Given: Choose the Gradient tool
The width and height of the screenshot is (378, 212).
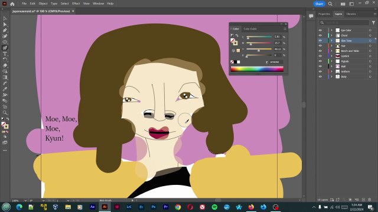Looking at the screenshot, I should (5, 77).
